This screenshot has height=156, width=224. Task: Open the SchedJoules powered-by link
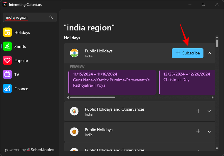(40, 150)
